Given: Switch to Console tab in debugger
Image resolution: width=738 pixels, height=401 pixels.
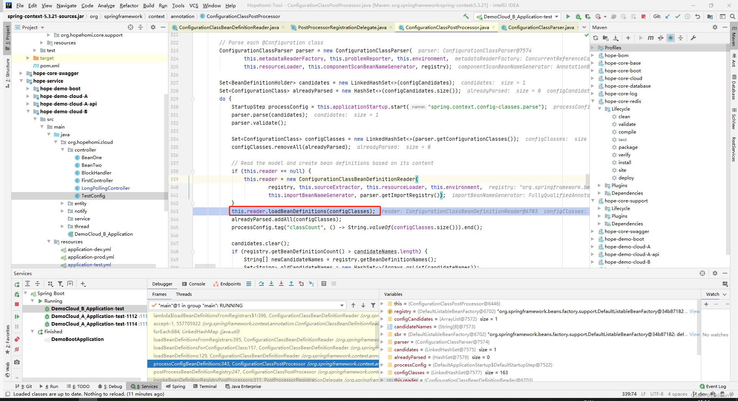Looking at the screenshot, I should point(194,284).
